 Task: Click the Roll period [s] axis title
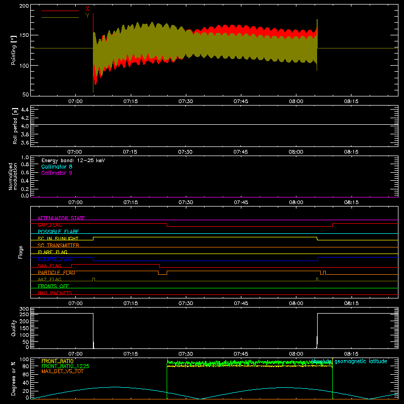[15, 126]
